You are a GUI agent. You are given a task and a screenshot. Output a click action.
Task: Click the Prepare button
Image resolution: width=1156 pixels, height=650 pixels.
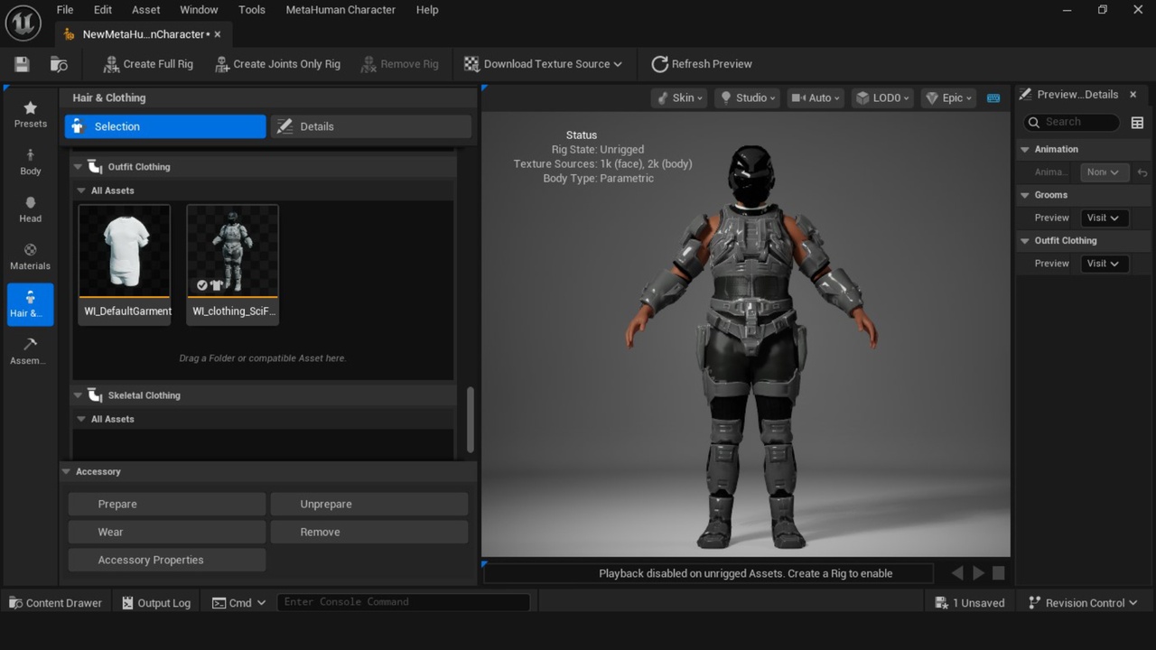pyautogui.click(x=167, y=504)
